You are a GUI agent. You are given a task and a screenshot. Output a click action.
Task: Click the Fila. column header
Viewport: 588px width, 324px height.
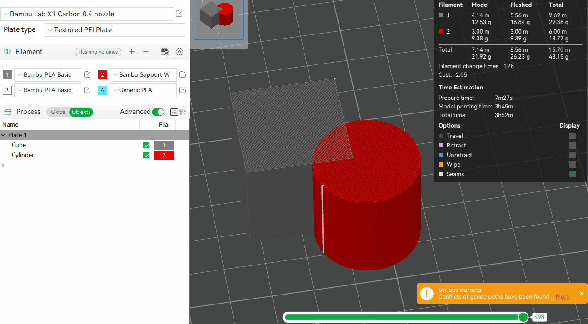(x=164, y=124)
